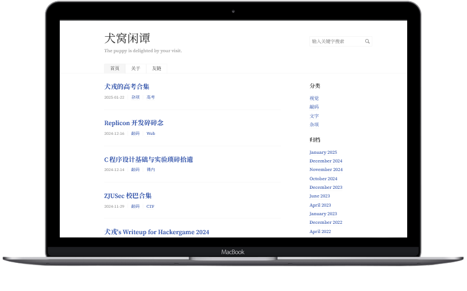Filter posts by the CTF tag
The image size is (467, 291).
point(150,207)
